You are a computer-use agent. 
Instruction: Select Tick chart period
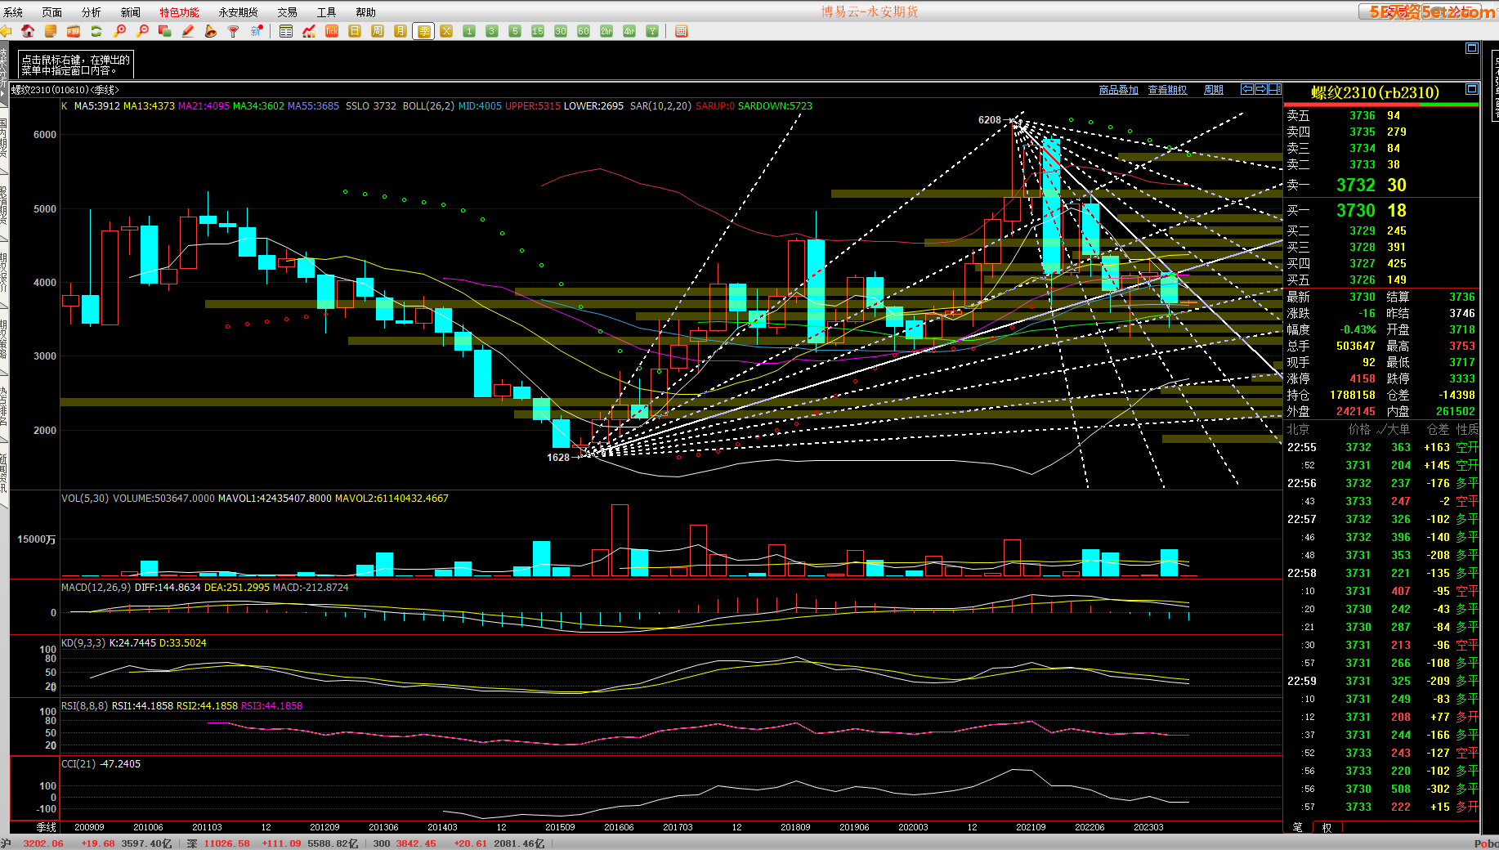332,31
